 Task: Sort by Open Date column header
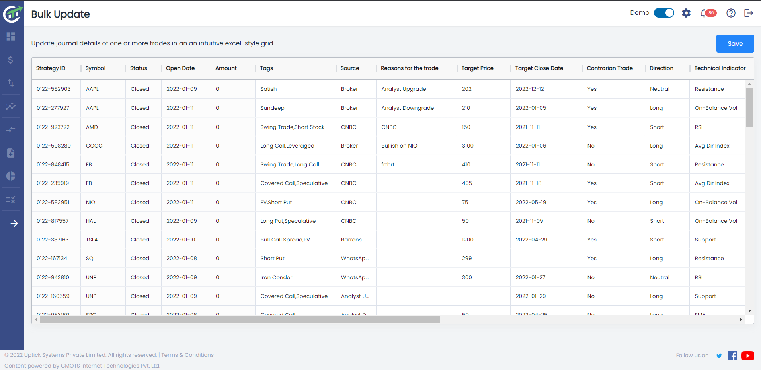point(180,68)
